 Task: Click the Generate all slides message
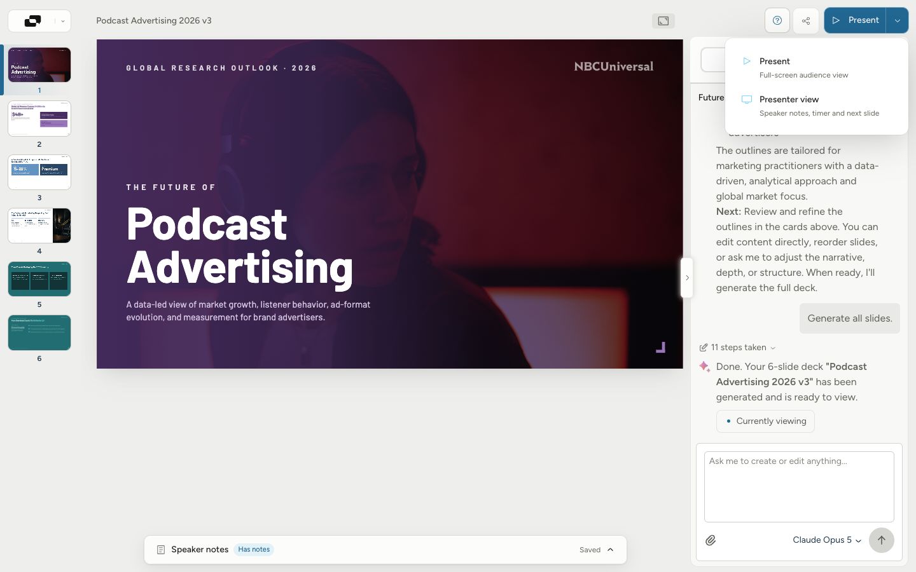(850, 318)
